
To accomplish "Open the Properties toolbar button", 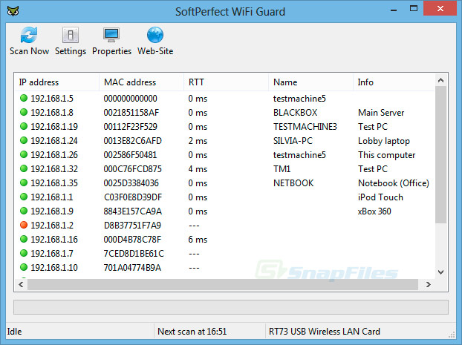I will 111,41.
